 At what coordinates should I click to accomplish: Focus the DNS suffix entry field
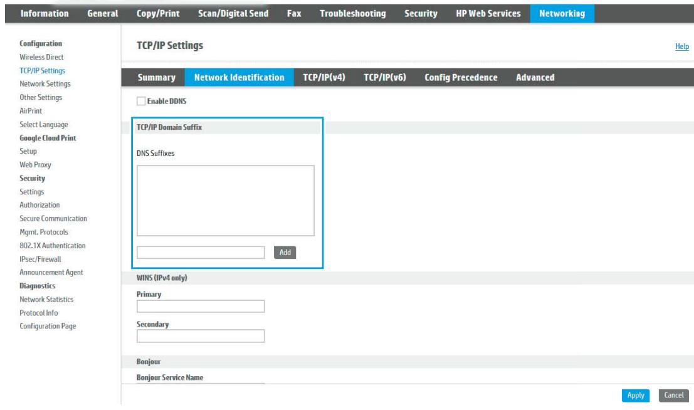tap(201, 253)
